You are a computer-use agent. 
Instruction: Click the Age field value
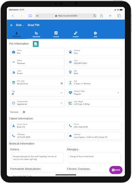[82, 84]
